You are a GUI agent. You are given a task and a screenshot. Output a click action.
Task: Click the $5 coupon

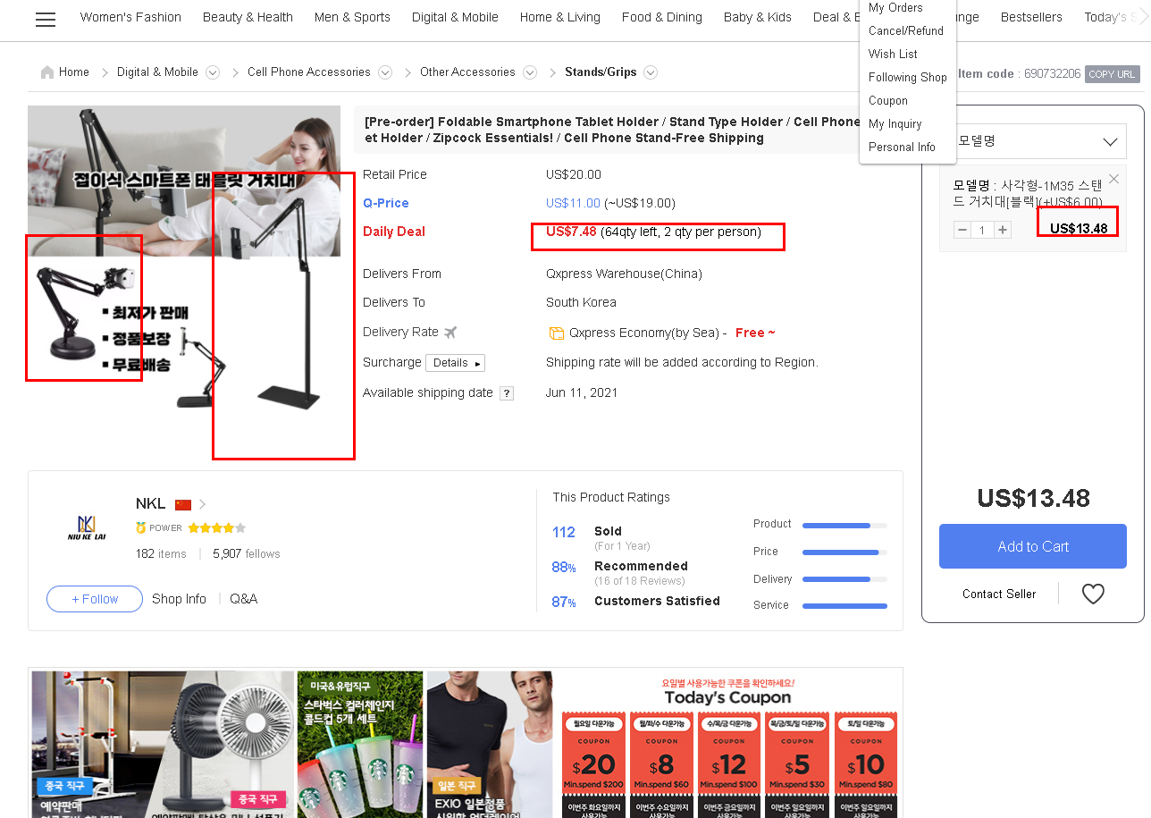pyautogui.click(x=798, y=764)
